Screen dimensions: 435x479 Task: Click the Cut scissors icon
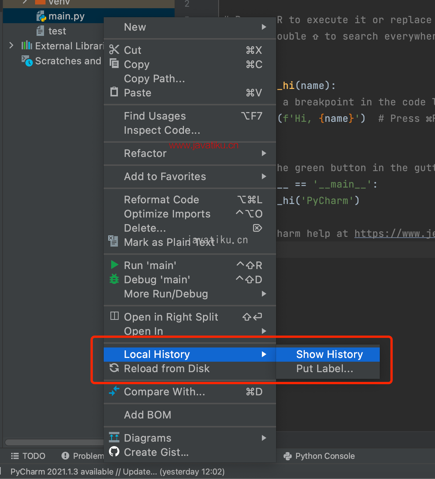pos(114,50)
